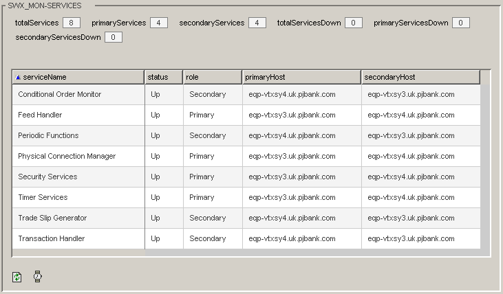Click the serviceName sort arrow

point(18,78)
